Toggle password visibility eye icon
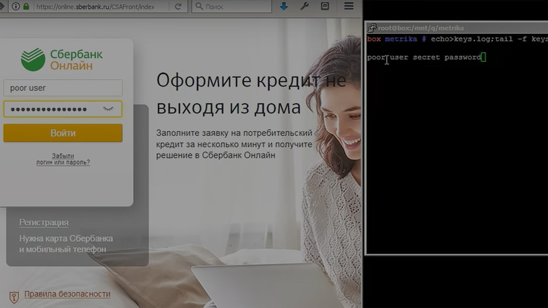 pos(109,109)
